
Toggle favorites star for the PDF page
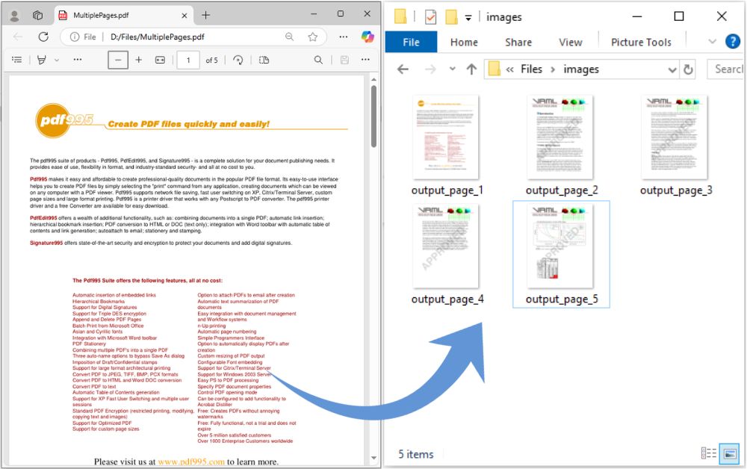click(313, 35)
